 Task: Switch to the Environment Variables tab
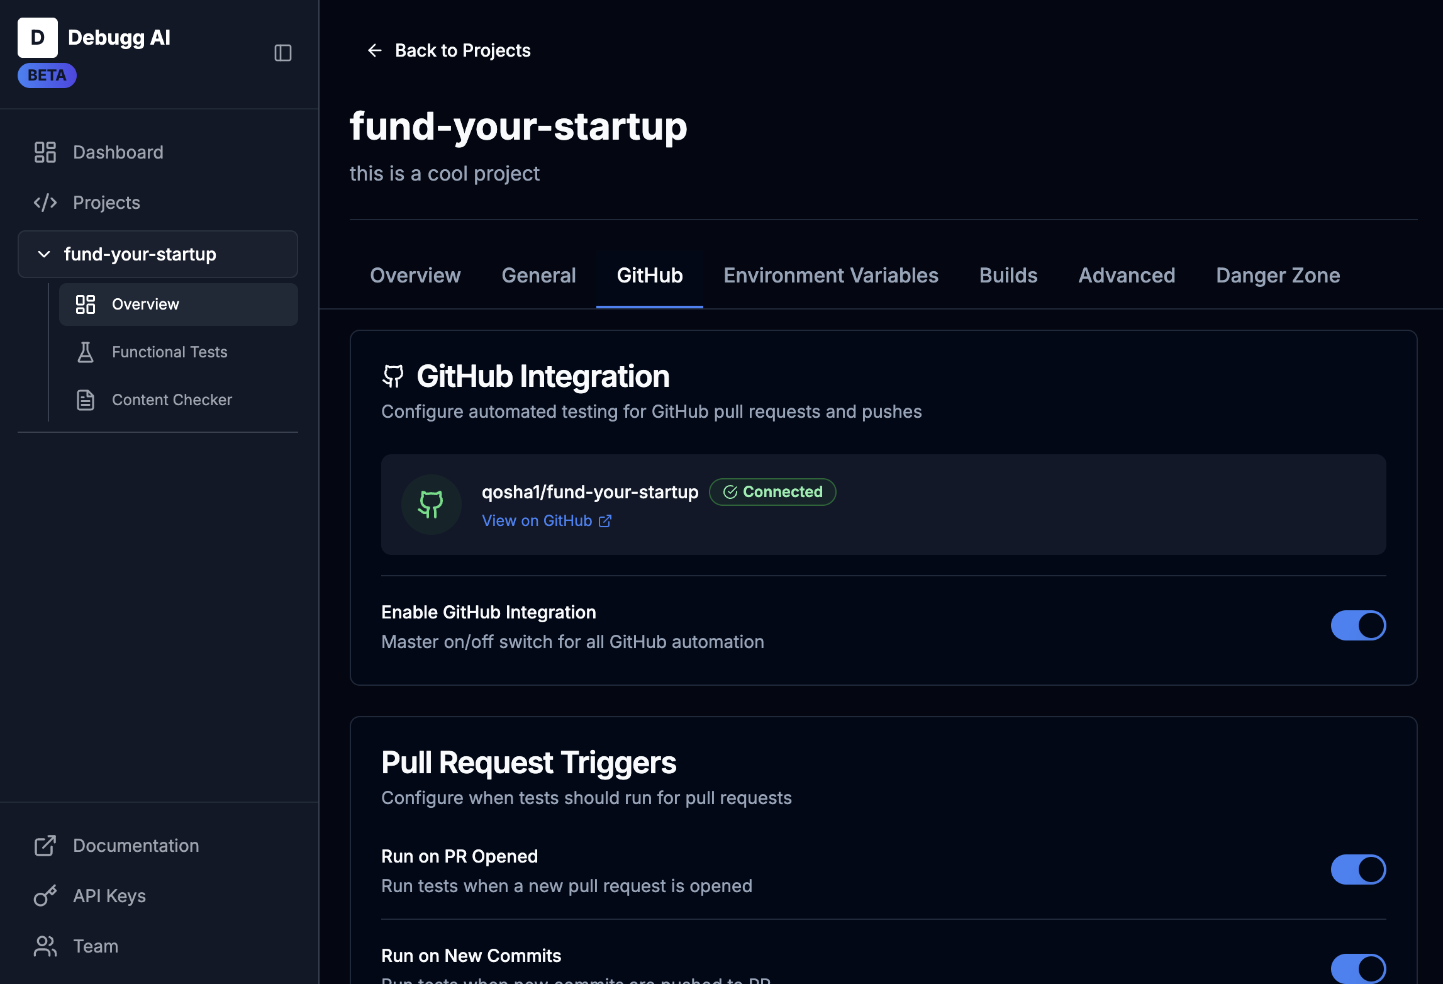[831, 275]
